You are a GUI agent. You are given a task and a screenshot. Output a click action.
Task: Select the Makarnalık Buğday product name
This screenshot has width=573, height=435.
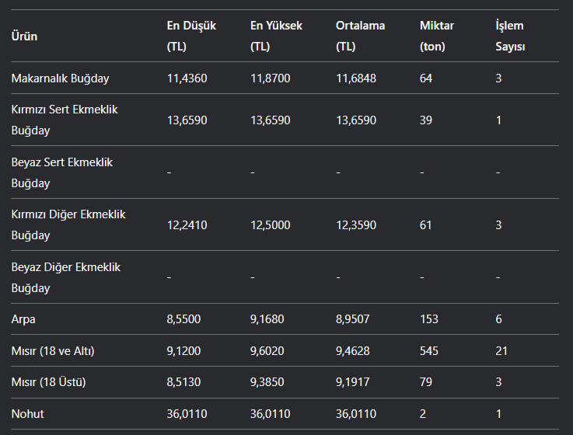pyautogui.click(x=60, y=78)
